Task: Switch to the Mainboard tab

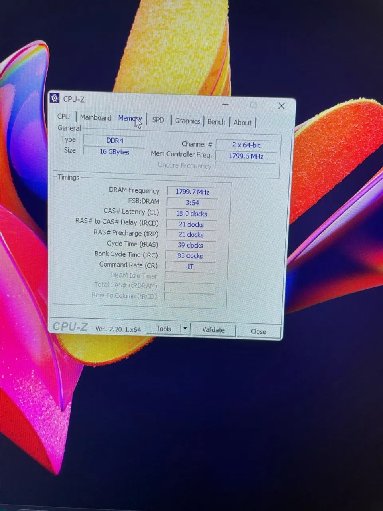Action: tap(95, 117)
